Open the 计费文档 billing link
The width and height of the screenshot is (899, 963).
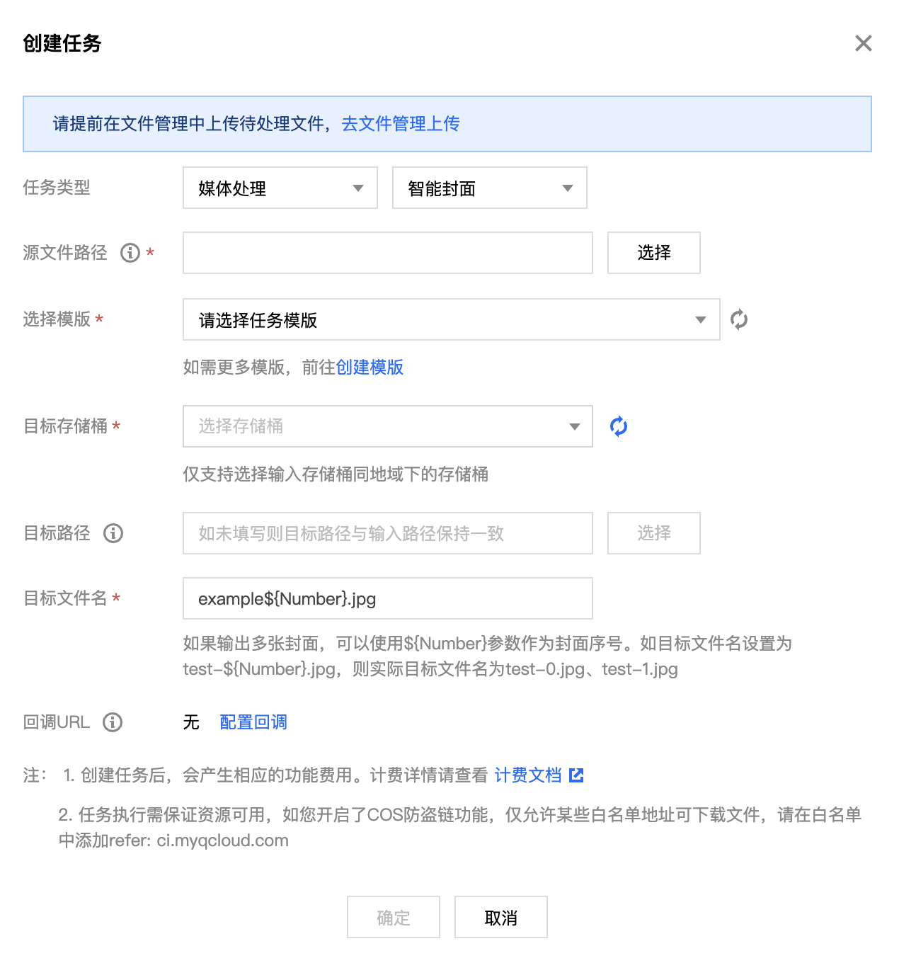(528, 775)
